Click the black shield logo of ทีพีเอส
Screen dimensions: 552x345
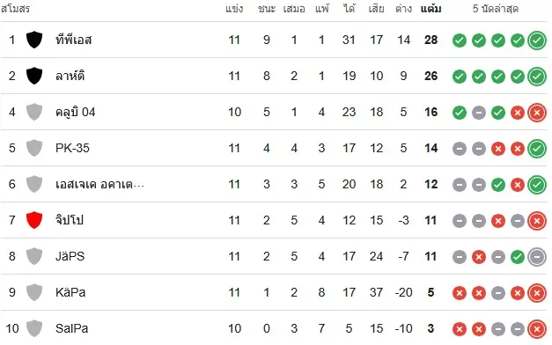click(x=34, y=40)
